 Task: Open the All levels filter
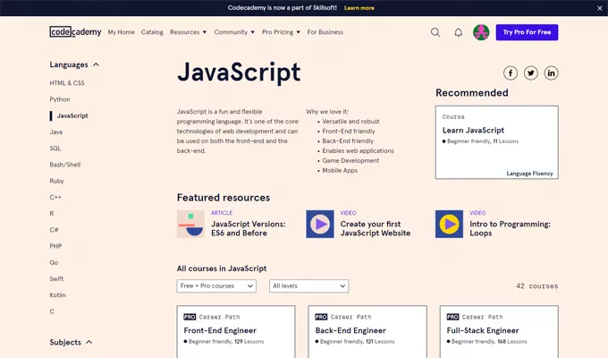[x=309, y=286]
